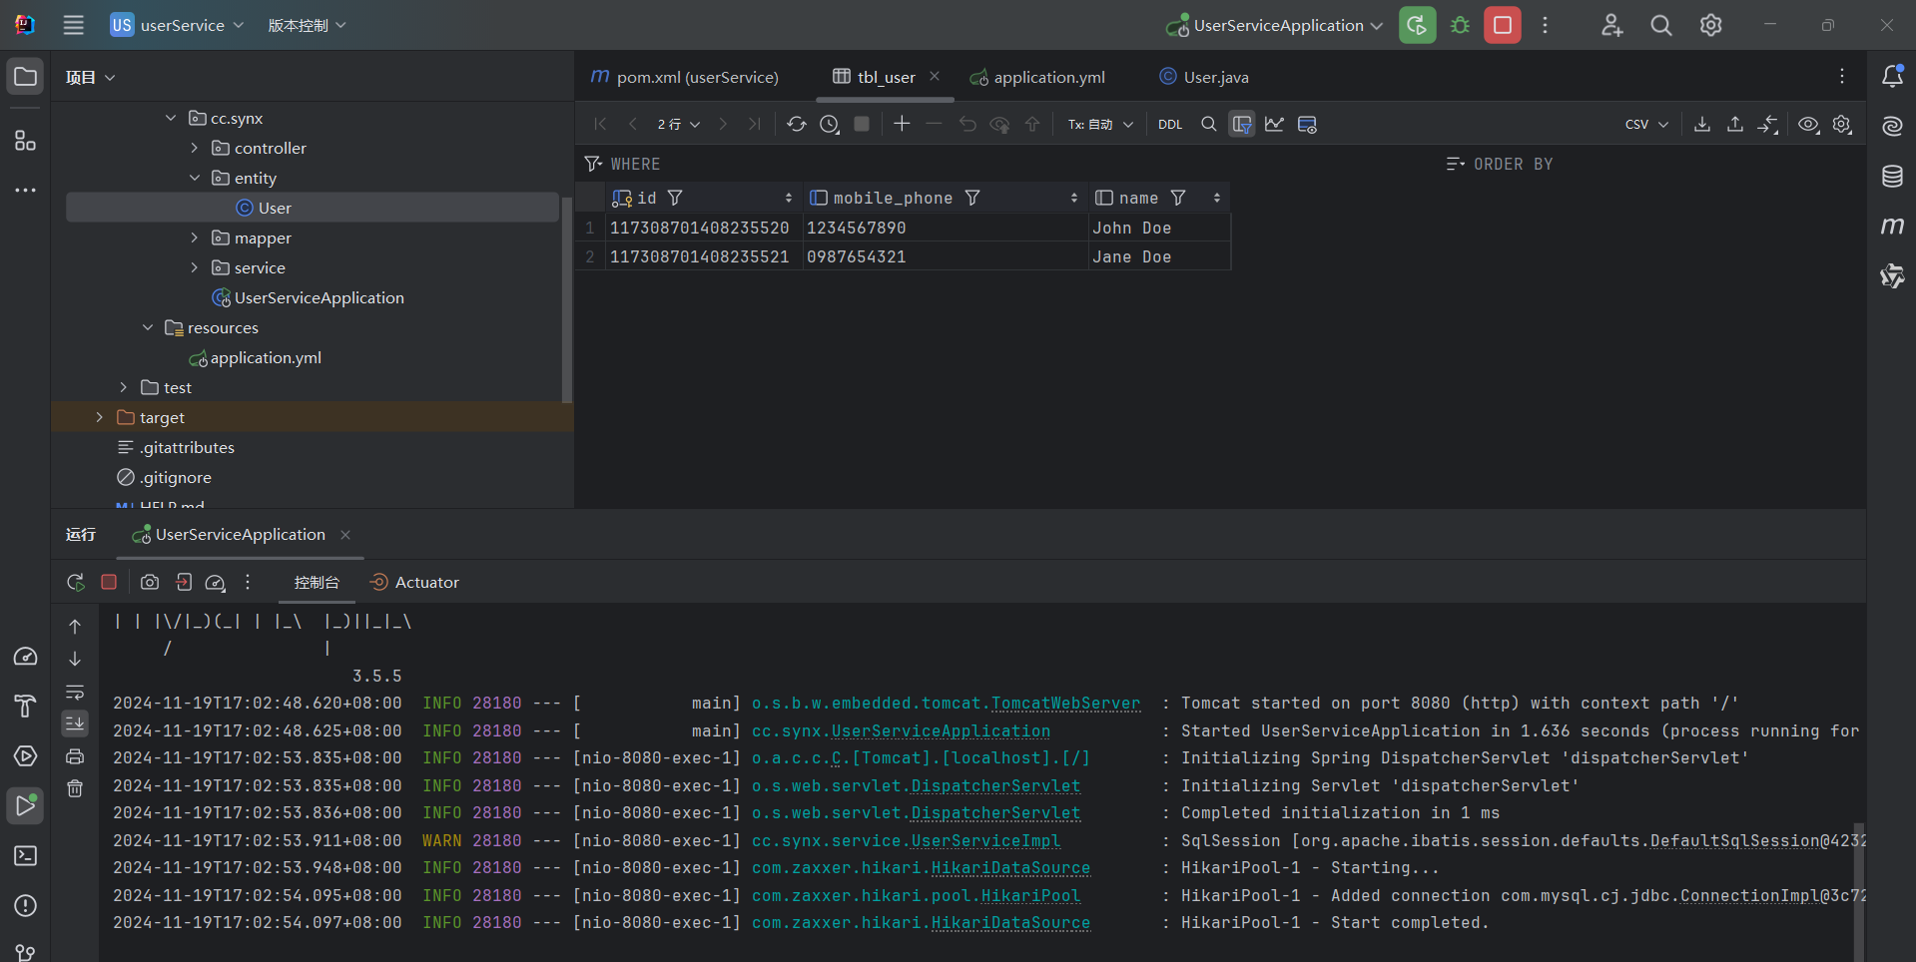
Task: Open Notifications bell on right sidebar
Action: point(1892,76)
